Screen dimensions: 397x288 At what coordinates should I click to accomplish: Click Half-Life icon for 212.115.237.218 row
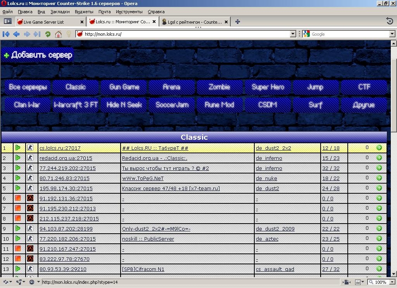pyautogui.click(x=30, y=218)
